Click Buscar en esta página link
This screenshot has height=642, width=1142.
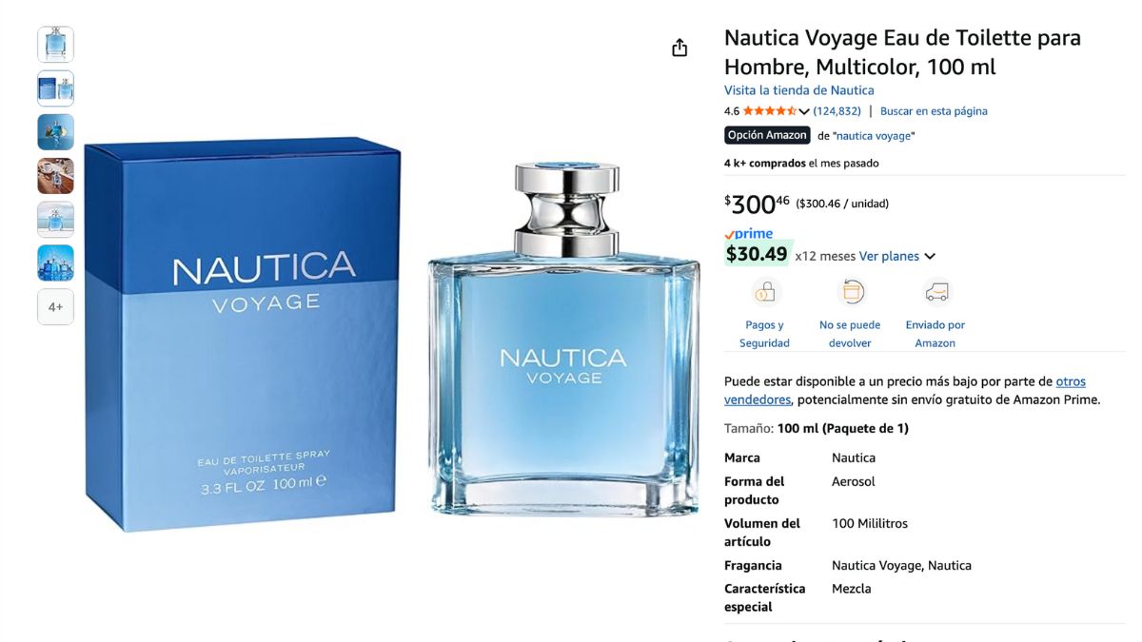(x=934, y=111)
